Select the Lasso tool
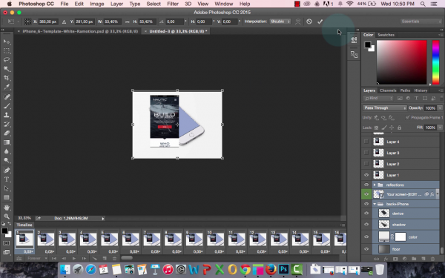The height and width of the screenshot is (278, 445). coord(7,60)
